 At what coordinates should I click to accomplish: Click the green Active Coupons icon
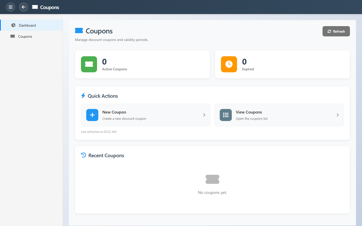[89, 64]
